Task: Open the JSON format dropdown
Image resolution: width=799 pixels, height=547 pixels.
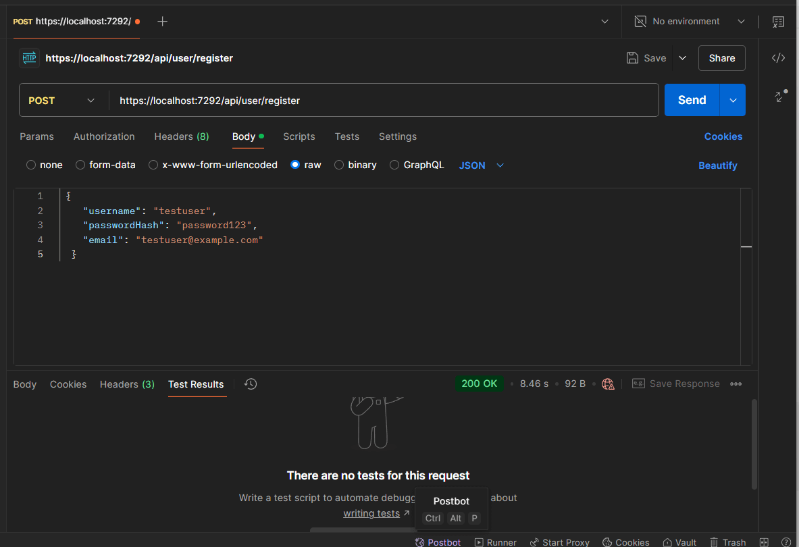Action: (480, 165)
